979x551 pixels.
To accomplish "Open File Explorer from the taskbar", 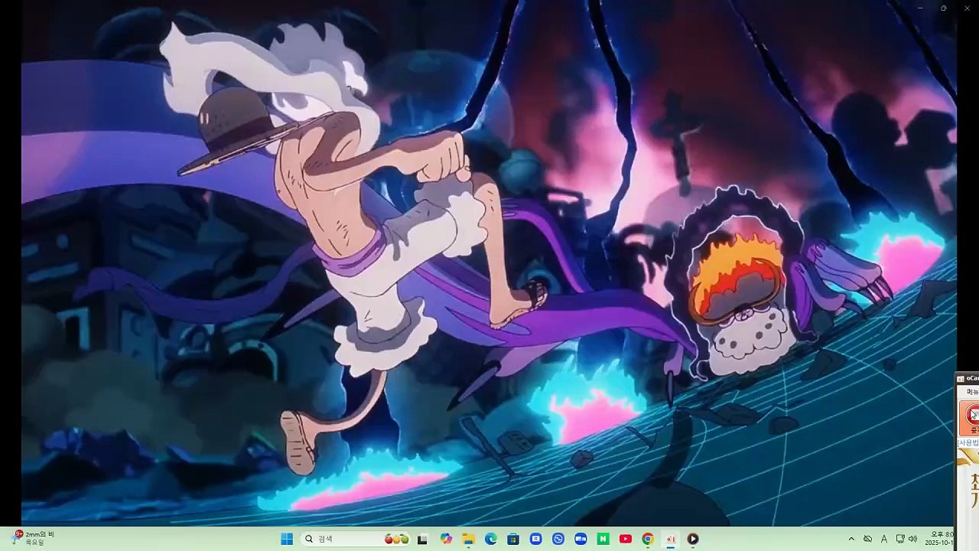I will [x=468, y=539].
